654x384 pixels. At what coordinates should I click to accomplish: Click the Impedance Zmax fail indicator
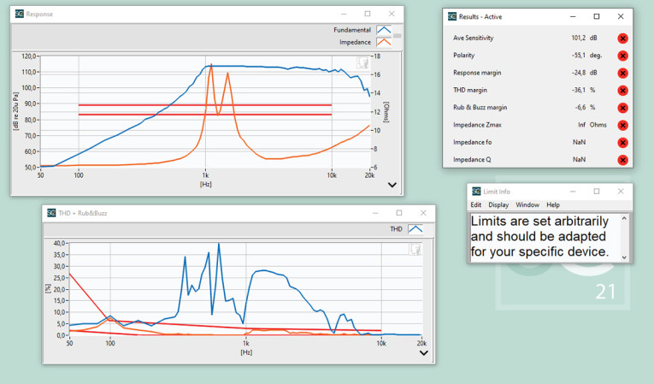coord(622,125)
